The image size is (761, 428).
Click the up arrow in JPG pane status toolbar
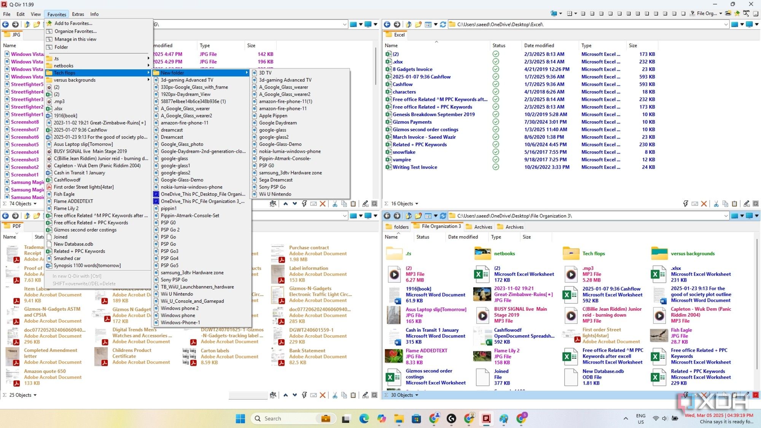coord(285,204)
